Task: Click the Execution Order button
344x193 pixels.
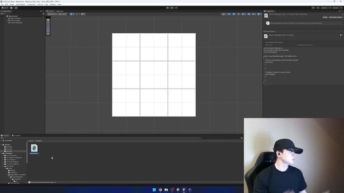Action: tap(335, 17)
